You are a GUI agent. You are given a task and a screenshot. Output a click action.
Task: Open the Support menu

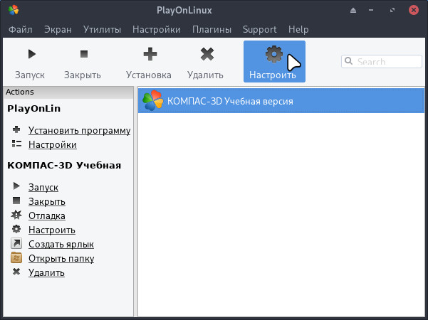pyautogui.click(x=260, y=29)
